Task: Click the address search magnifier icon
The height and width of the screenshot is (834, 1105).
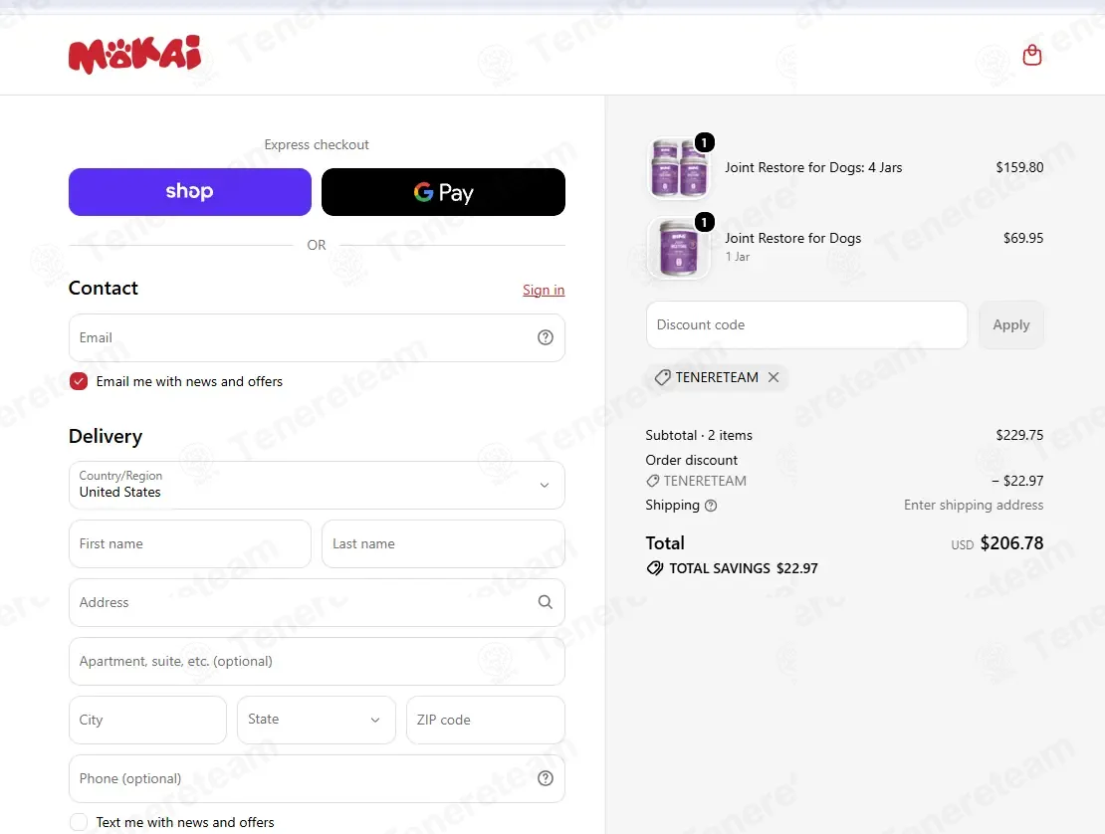Action: click(545, 602)
